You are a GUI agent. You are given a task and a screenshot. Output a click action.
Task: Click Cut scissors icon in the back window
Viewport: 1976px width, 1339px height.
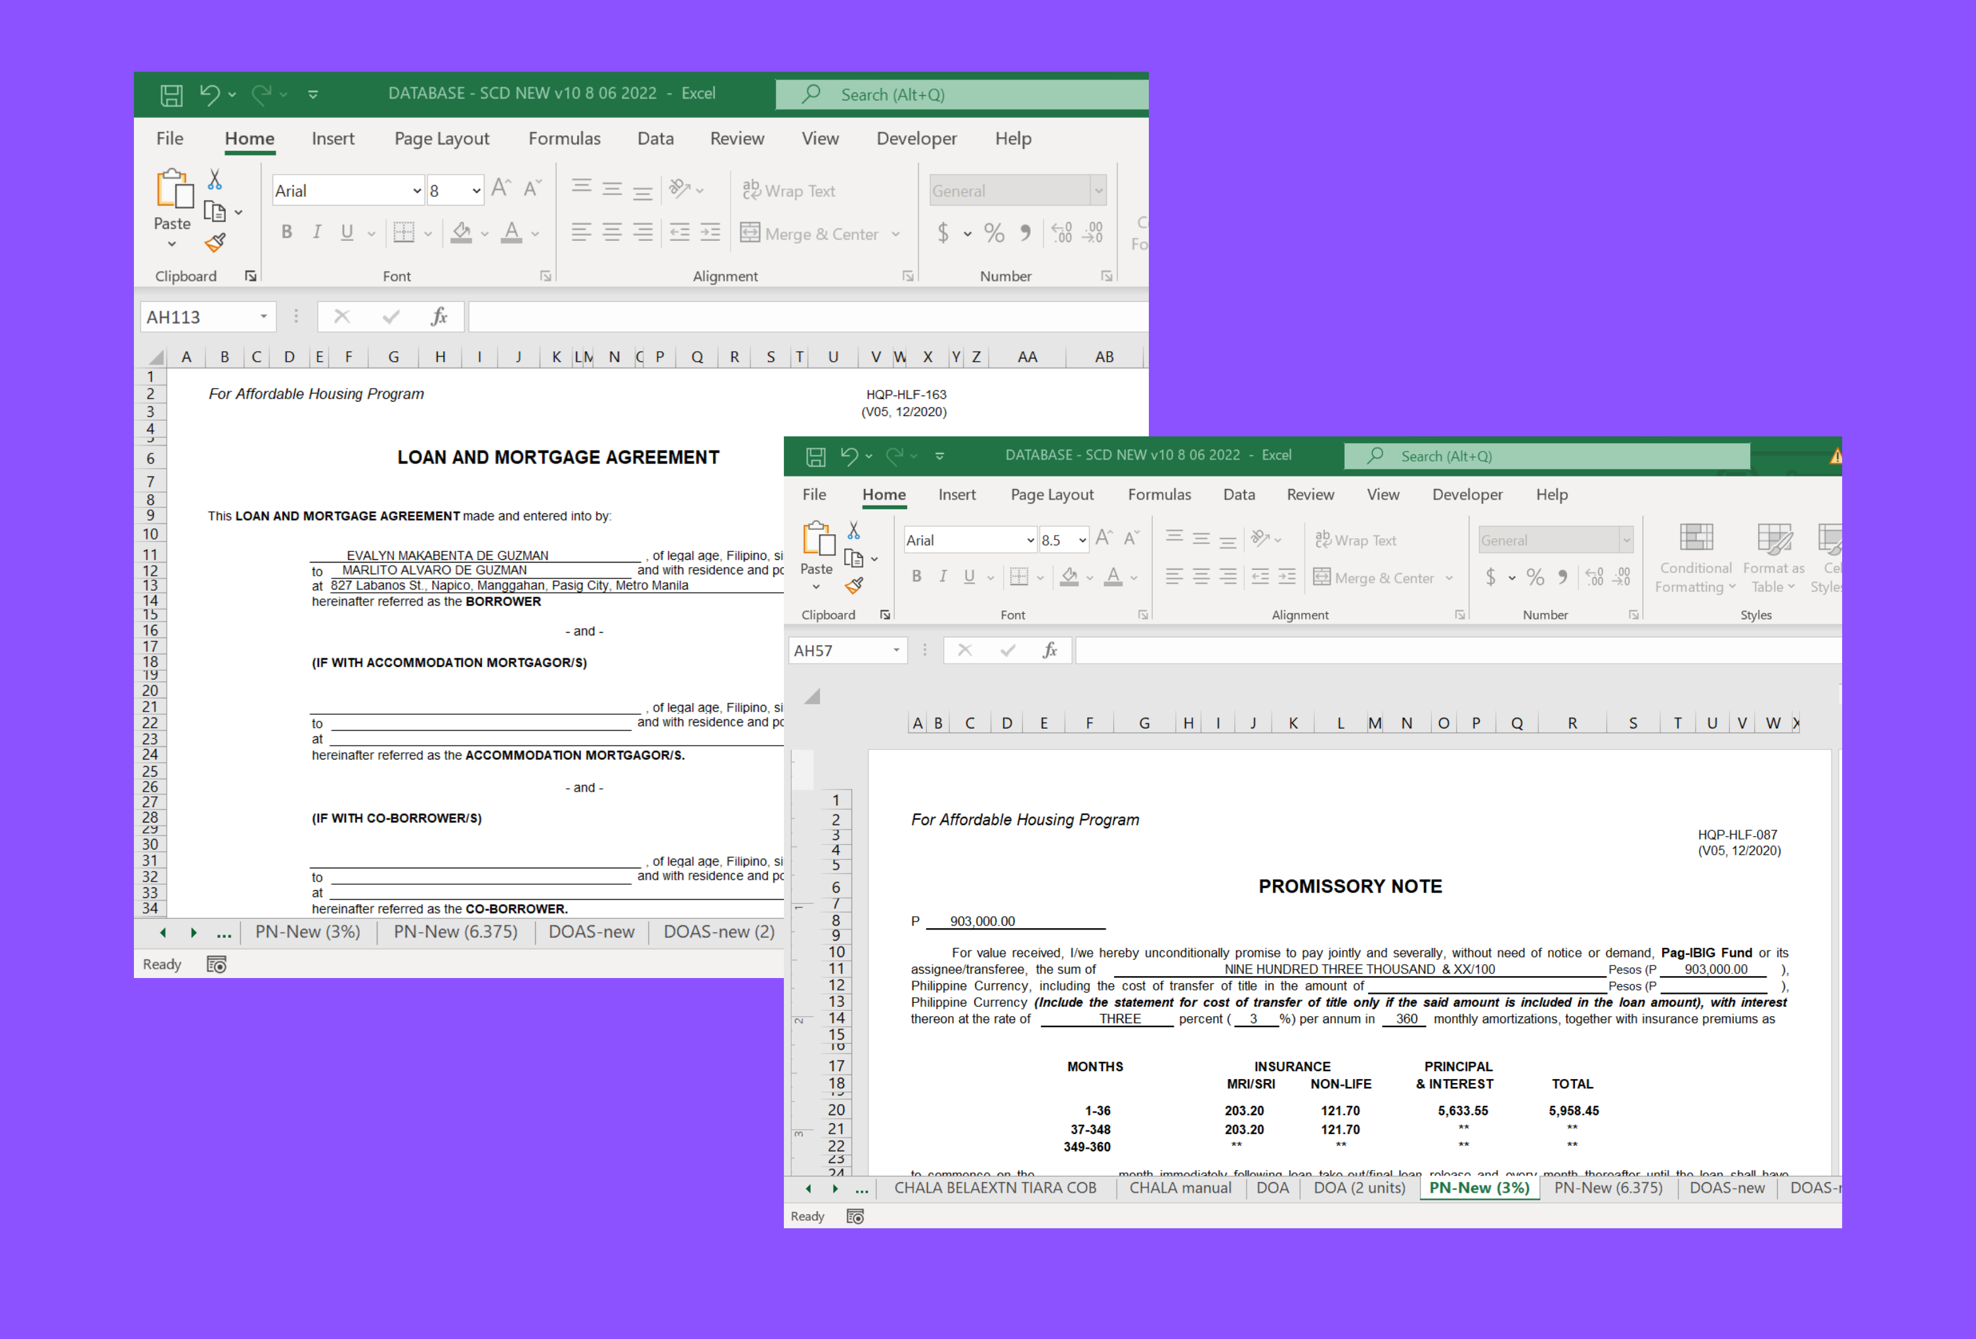point(214,179)
